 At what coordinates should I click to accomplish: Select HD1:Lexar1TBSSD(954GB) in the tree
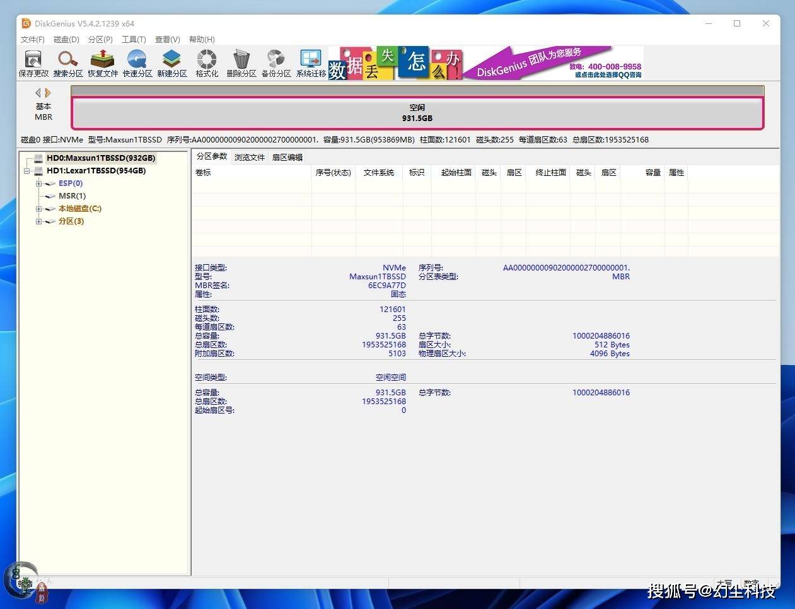(96, 171)
